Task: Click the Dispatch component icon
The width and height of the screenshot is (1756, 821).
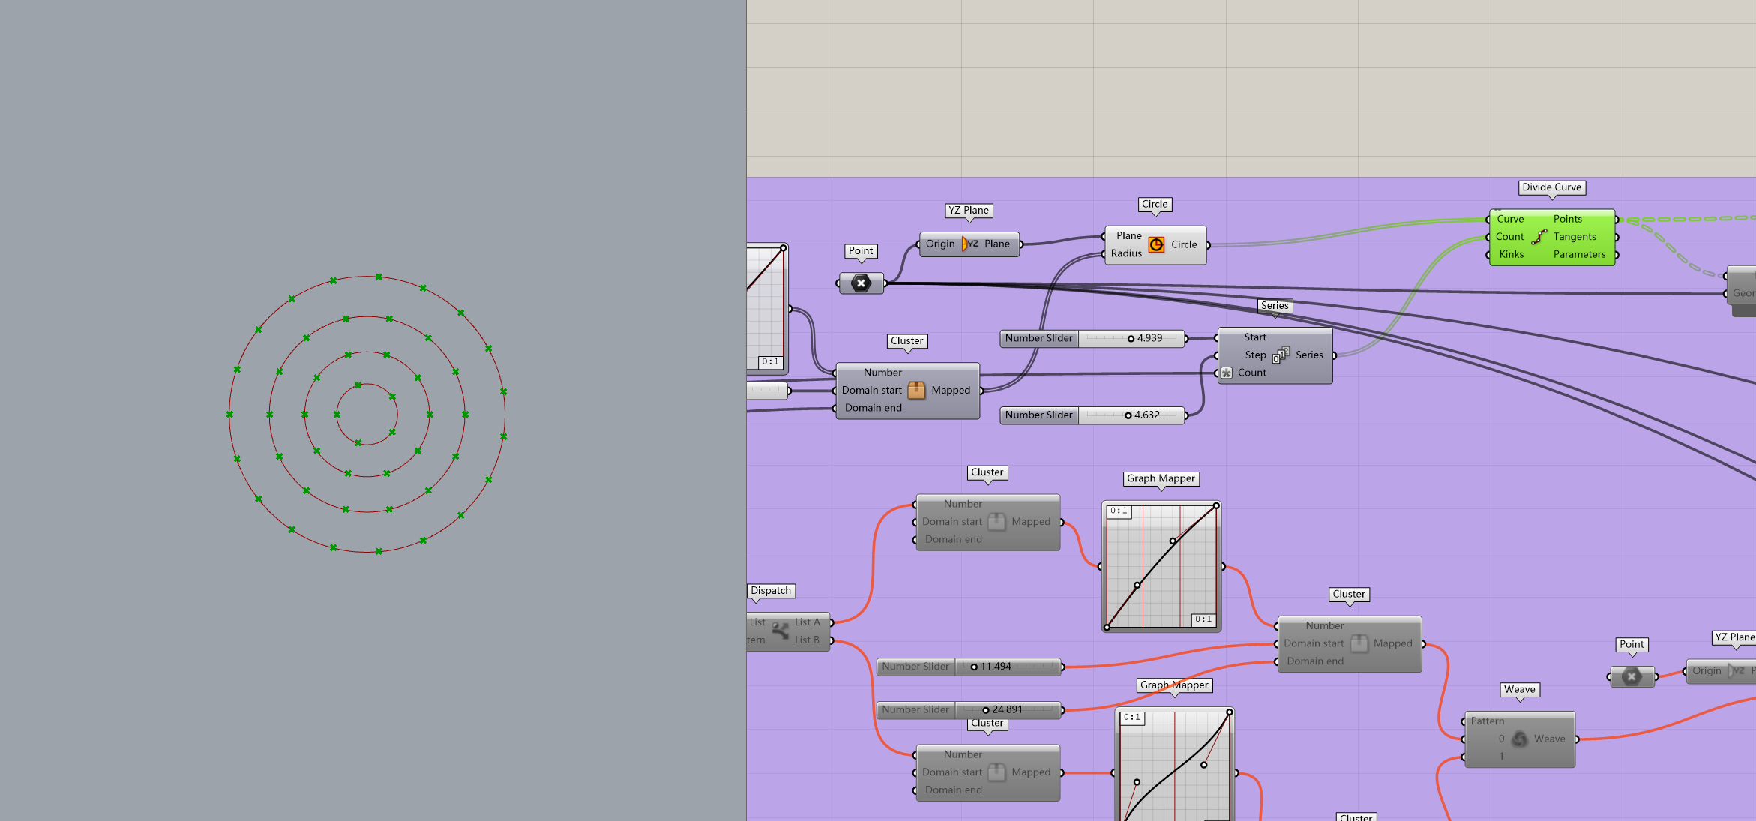Action: [780, 631]
